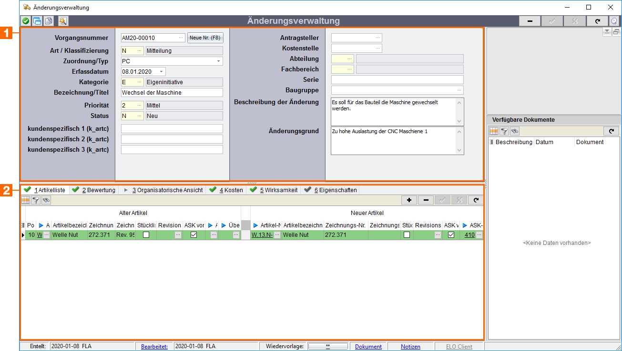Open the Zuordnung/Typ dropdown
Screen dimensions: 622x351
219,61
